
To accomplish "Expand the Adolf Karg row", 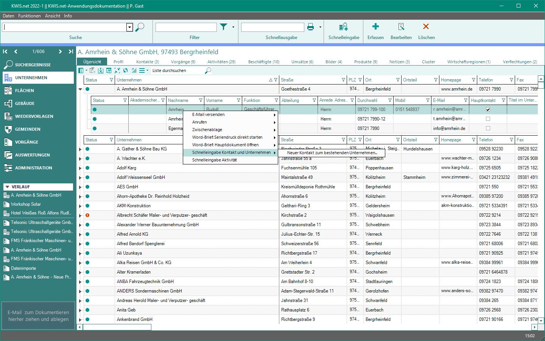I will pos(80,168).
